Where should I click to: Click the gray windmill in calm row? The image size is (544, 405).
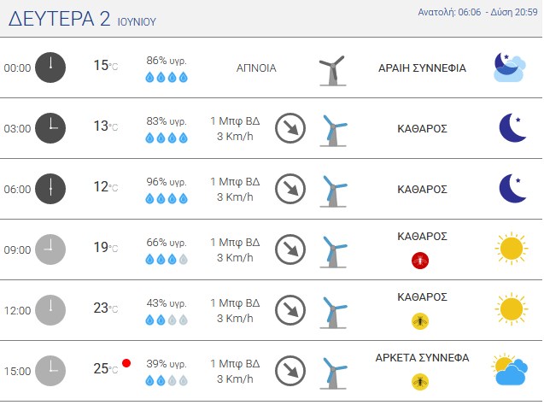[x=333, y=70]
